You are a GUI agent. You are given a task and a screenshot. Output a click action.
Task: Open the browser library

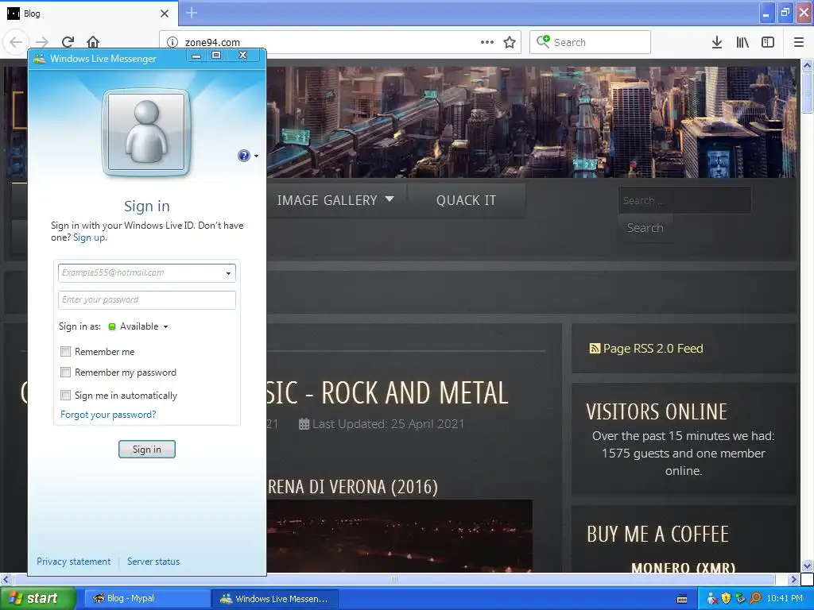742,42
